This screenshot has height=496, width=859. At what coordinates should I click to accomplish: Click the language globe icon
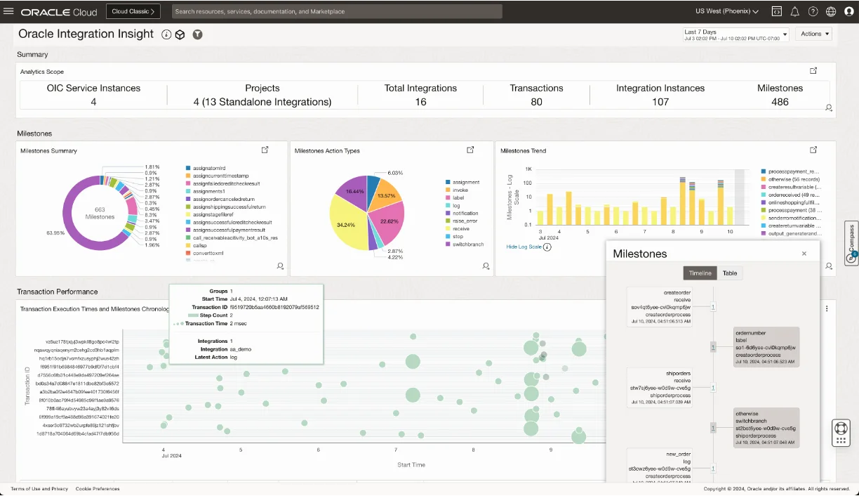point(831,11)
